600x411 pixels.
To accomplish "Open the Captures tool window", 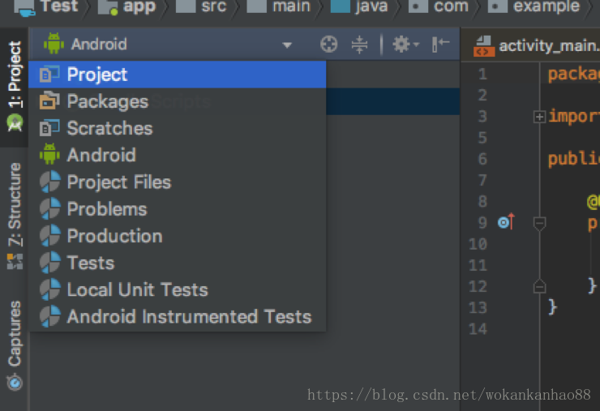I will 15,344.
